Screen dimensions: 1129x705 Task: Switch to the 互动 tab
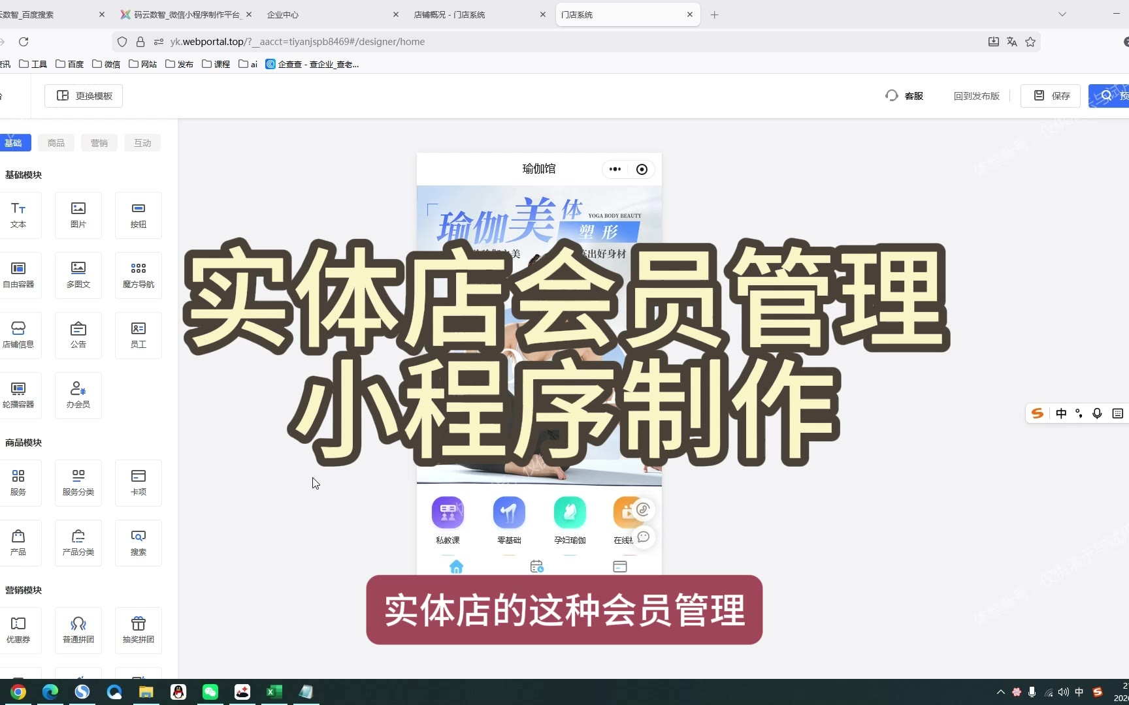[x=142, y=143]
